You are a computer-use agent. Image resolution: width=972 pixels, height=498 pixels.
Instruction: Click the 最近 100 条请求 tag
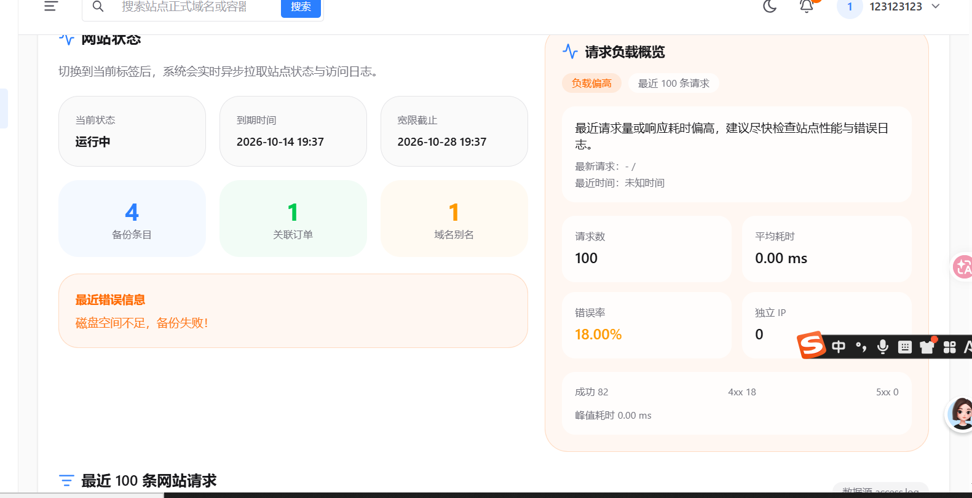(x=673, y=83)
